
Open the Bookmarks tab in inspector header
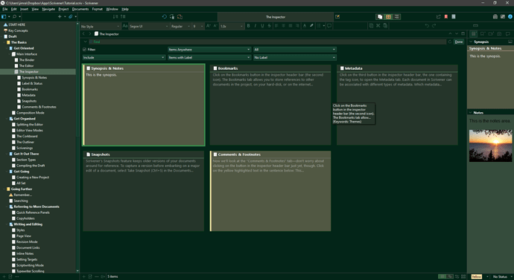point(482,33)
